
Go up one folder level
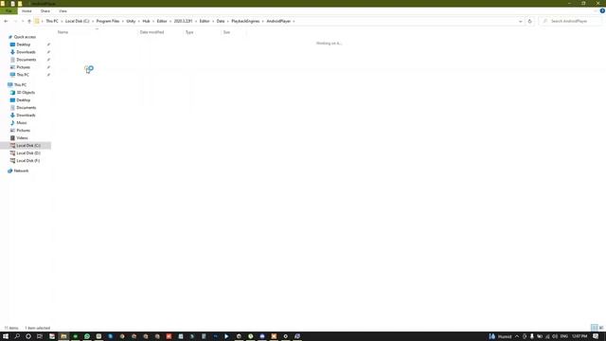point(29,21)
